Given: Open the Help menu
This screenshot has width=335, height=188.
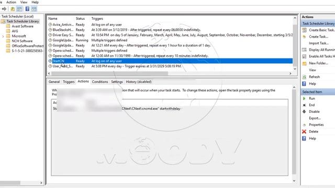Looking at the screenshot, I should pos(35,2).
